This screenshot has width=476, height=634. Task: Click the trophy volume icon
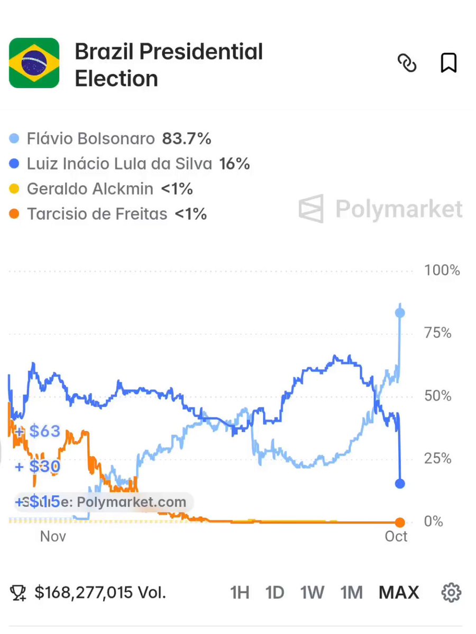click(19, 593)
